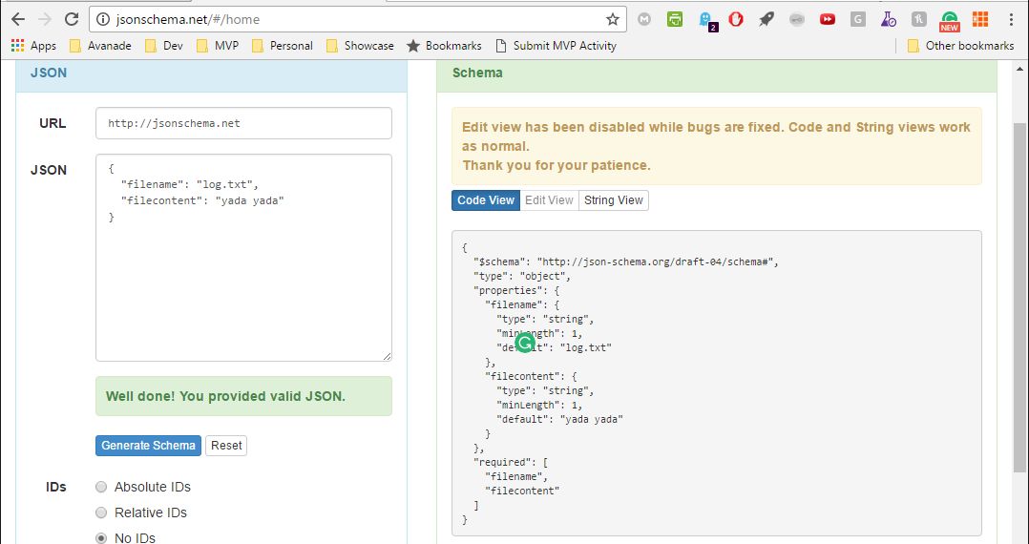This screenshot has height=544, width=1029.
Task: Click the Generate Schema button
Action: [x=148, y=446]
